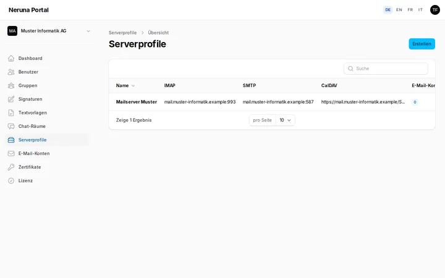Go to Chat-Räume
445x278 pixels.
pos(48,127)
